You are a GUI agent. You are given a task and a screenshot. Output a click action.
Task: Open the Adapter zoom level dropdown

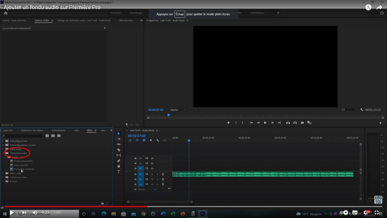(178, 110)
